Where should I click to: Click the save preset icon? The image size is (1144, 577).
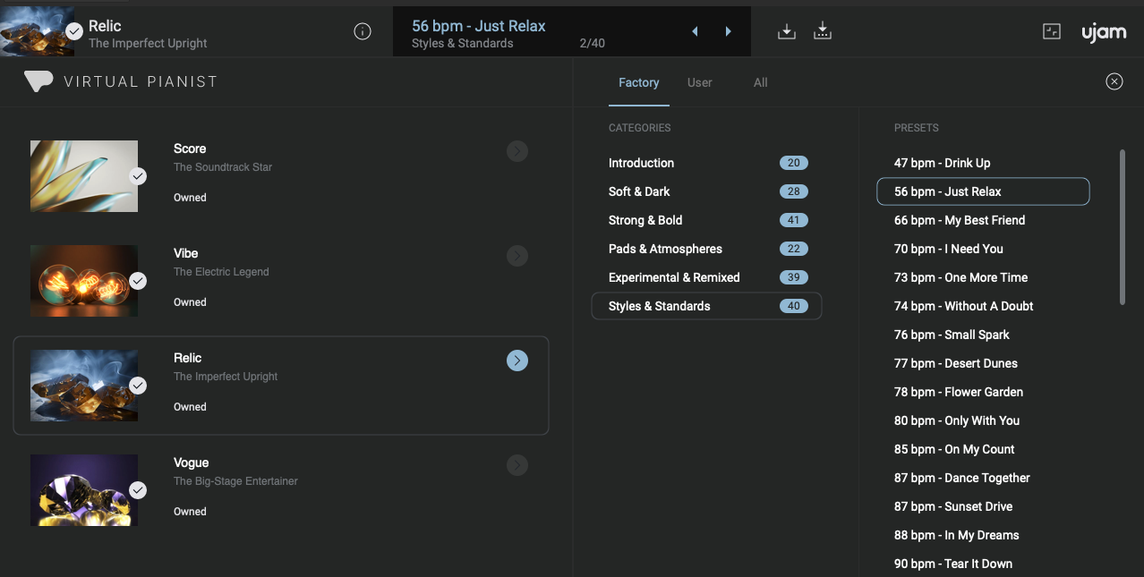coord(787,32)
